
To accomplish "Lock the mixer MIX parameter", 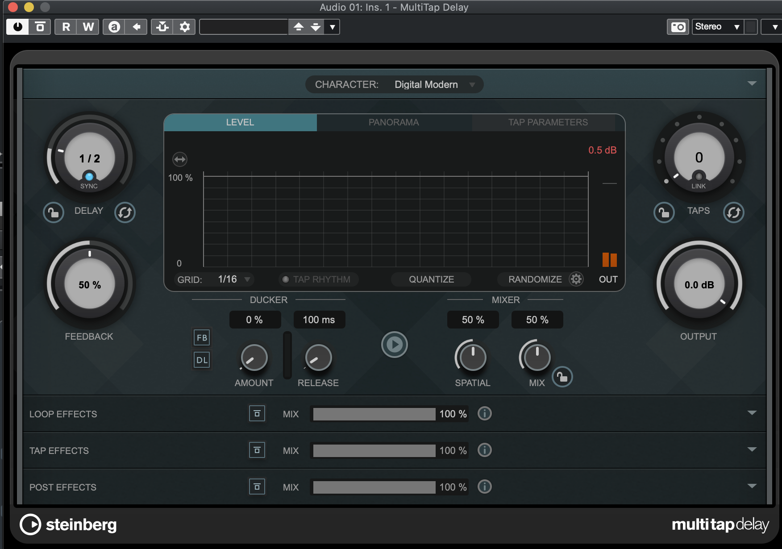I will pyautogui.click(x=562, y=377).
